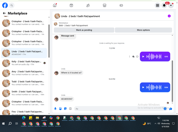Open the taskbar clock showing 11:02 PM
178x132 pixels.
click(166, 123)
